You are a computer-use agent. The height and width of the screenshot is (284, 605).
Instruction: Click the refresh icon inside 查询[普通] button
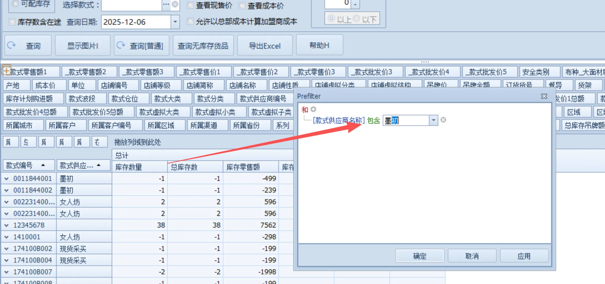pyautogui.click(x=121, y=45)
